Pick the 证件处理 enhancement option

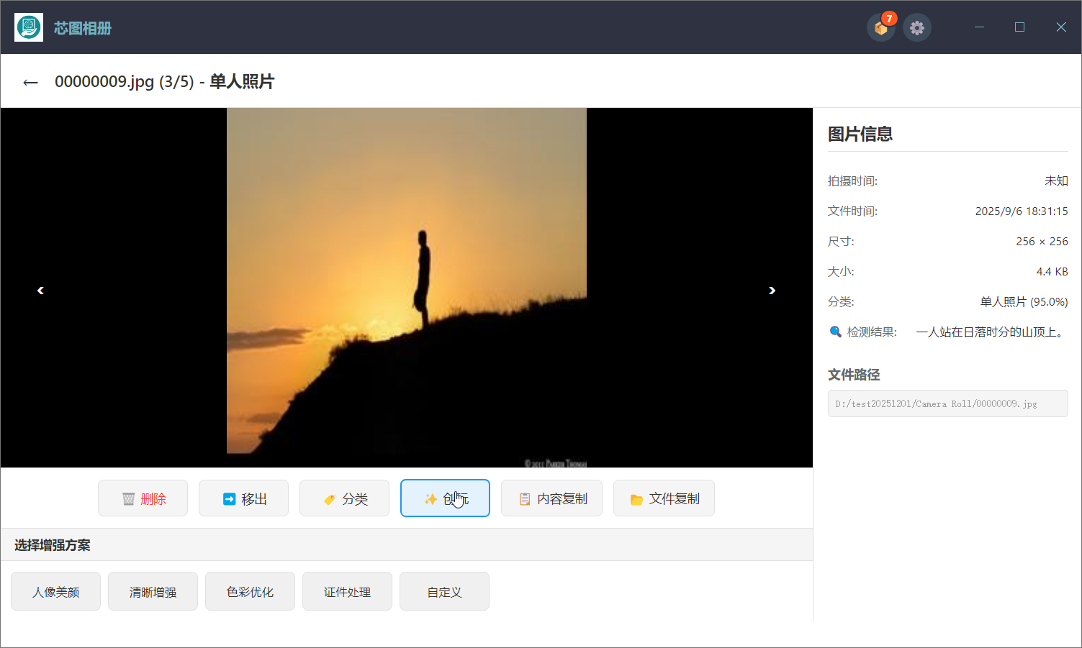(x=347, y=592)
